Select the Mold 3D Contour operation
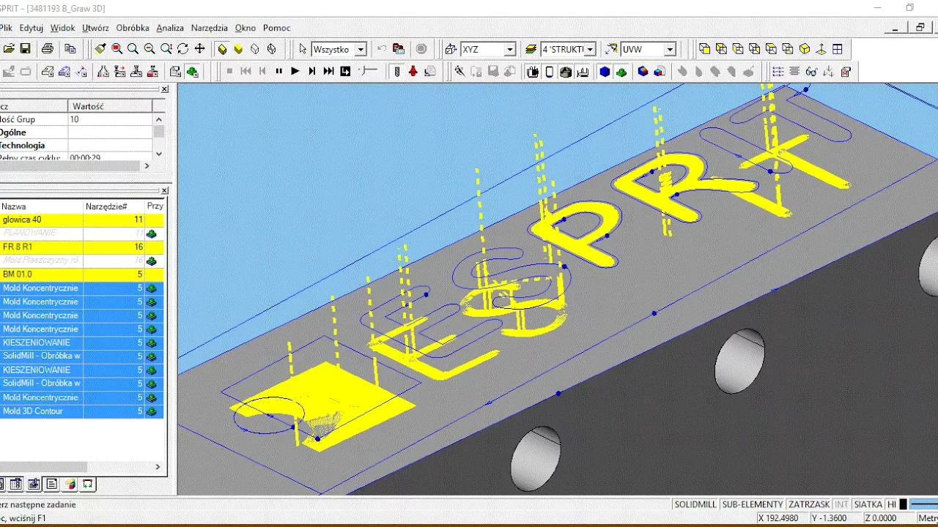The image size is (938, 527). pos(81,411)
